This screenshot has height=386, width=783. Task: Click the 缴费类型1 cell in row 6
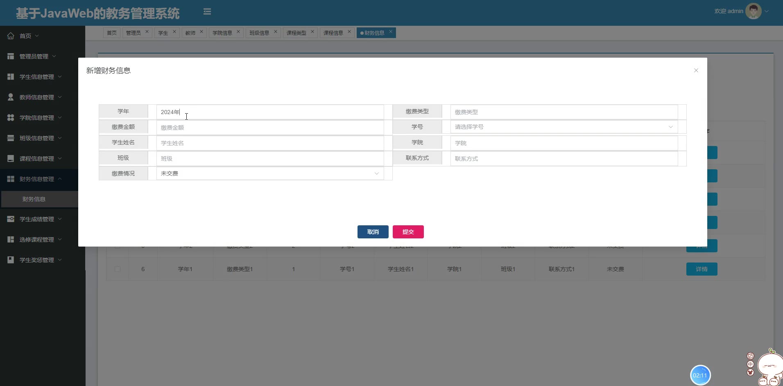(x=240, y=269)
